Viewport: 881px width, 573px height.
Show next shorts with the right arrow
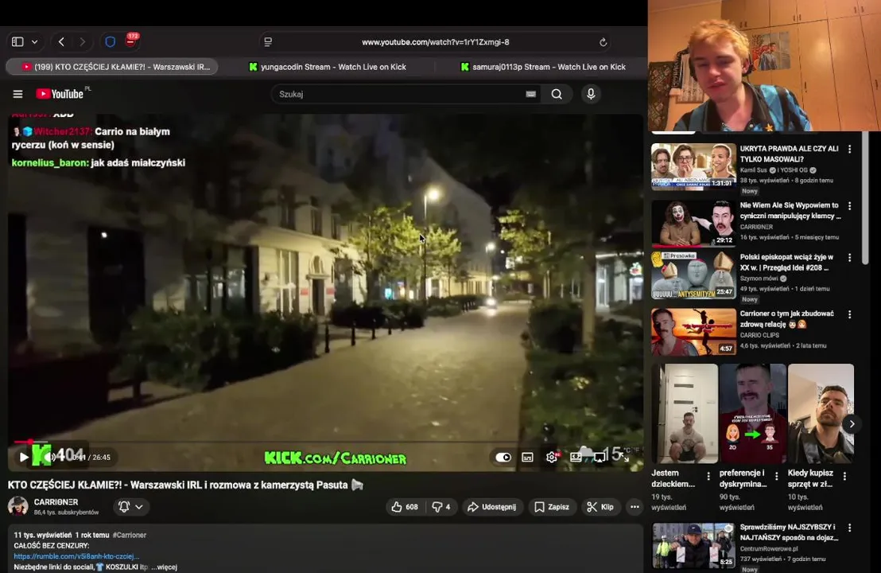(852, 424)
